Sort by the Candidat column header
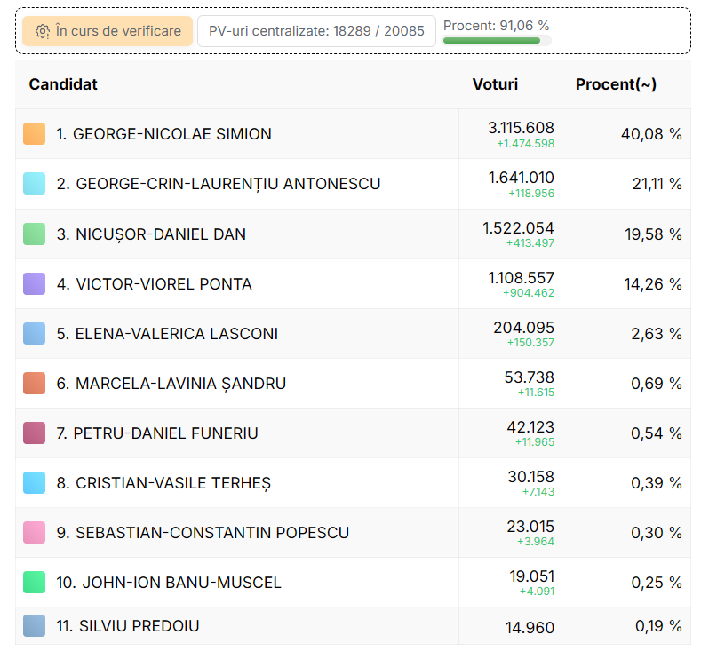This screenshot has width=701, height=659. coord(63,84)
